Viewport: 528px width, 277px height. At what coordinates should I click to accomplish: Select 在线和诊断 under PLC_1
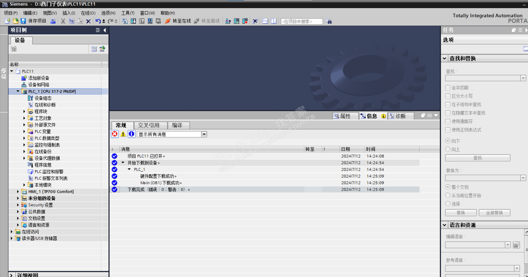[45, 105]
